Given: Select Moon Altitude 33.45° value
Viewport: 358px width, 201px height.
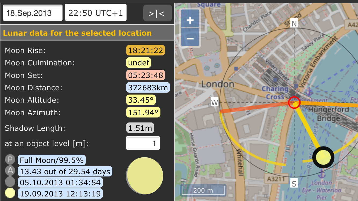Looking at the screenshot, I should 141,100.
